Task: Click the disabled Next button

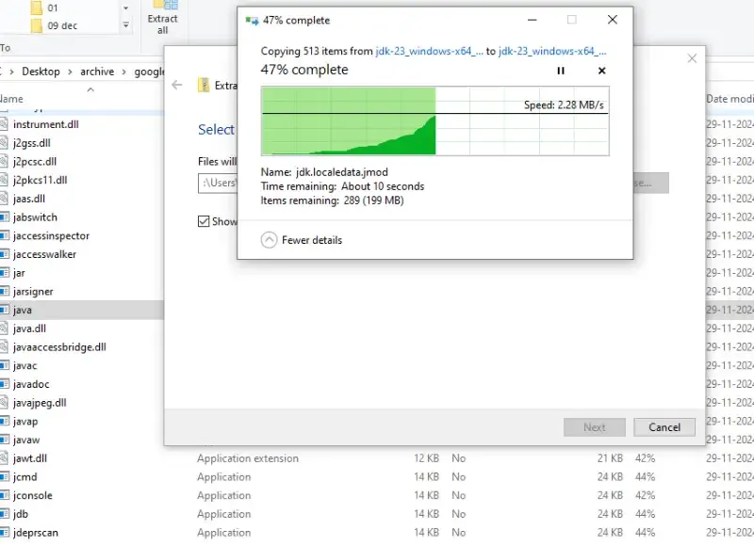Action: tap(595, 427)
